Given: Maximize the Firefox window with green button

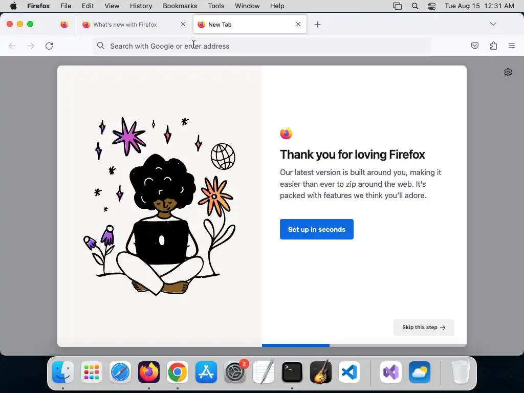Looking at the screenshot, I should (30, 24).
